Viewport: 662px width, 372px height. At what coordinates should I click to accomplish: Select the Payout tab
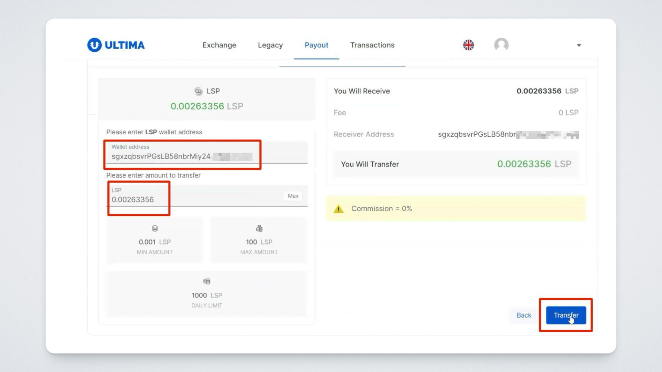point(316,45)
